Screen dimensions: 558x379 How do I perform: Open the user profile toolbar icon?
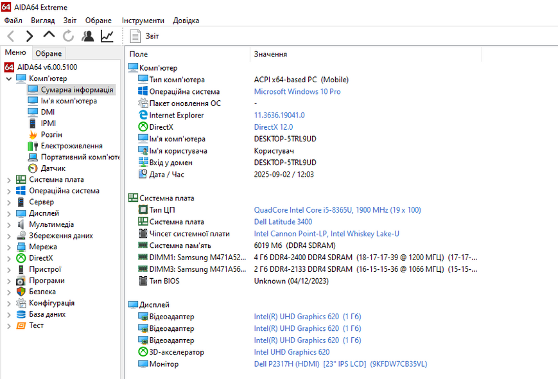[87, 36]
